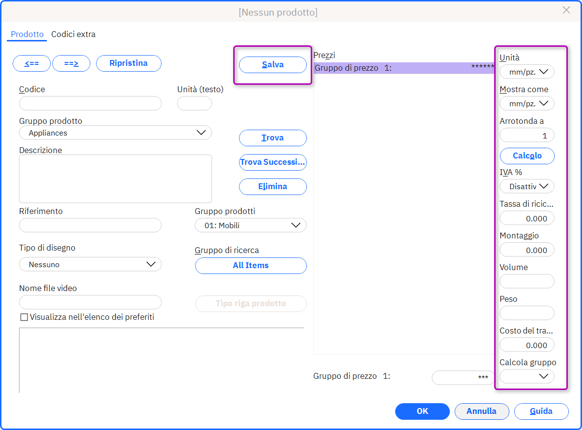Open the Gruppo prodotti 01: Mobili dropdown
The height and width of the screenshot is (430, 582).
251,225
